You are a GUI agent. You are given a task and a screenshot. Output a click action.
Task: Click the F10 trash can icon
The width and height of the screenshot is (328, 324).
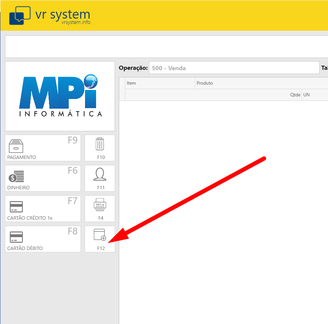point(100,144)
